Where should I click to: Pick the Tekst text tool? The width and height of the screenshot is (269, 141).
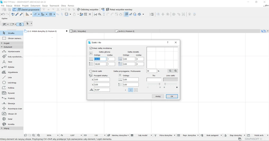11,62
